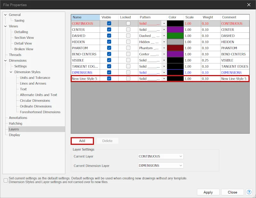Click the Apply button
The image size is (256, 198).
(x=208, y=192)
